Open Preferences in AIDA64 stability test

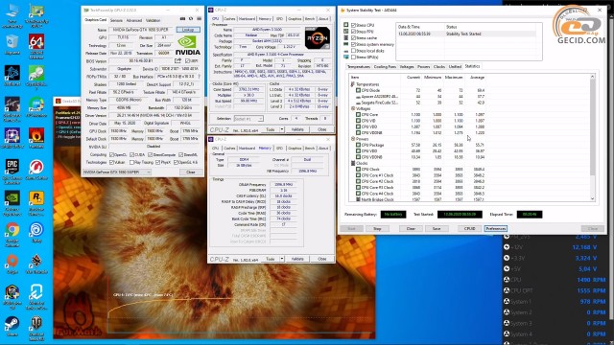click(496, 228)
